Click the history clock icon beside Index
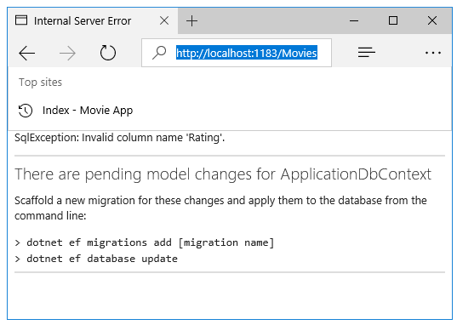This screenshot has width=457, height=325. 26,111
